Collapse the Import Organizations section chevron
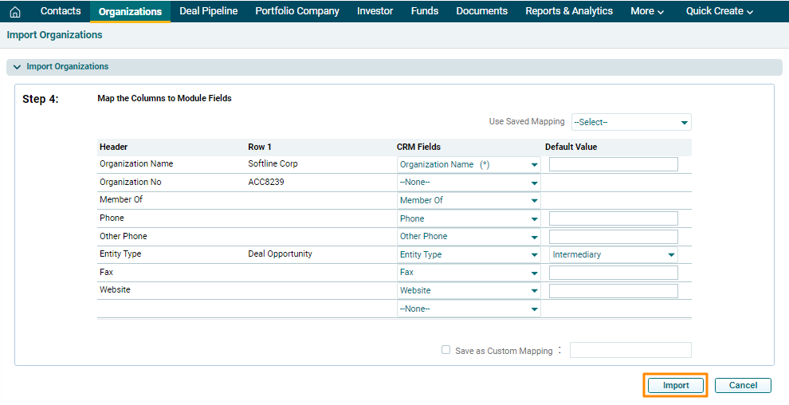This screenshot has height=405, width=789. click(x=17, y=67)
